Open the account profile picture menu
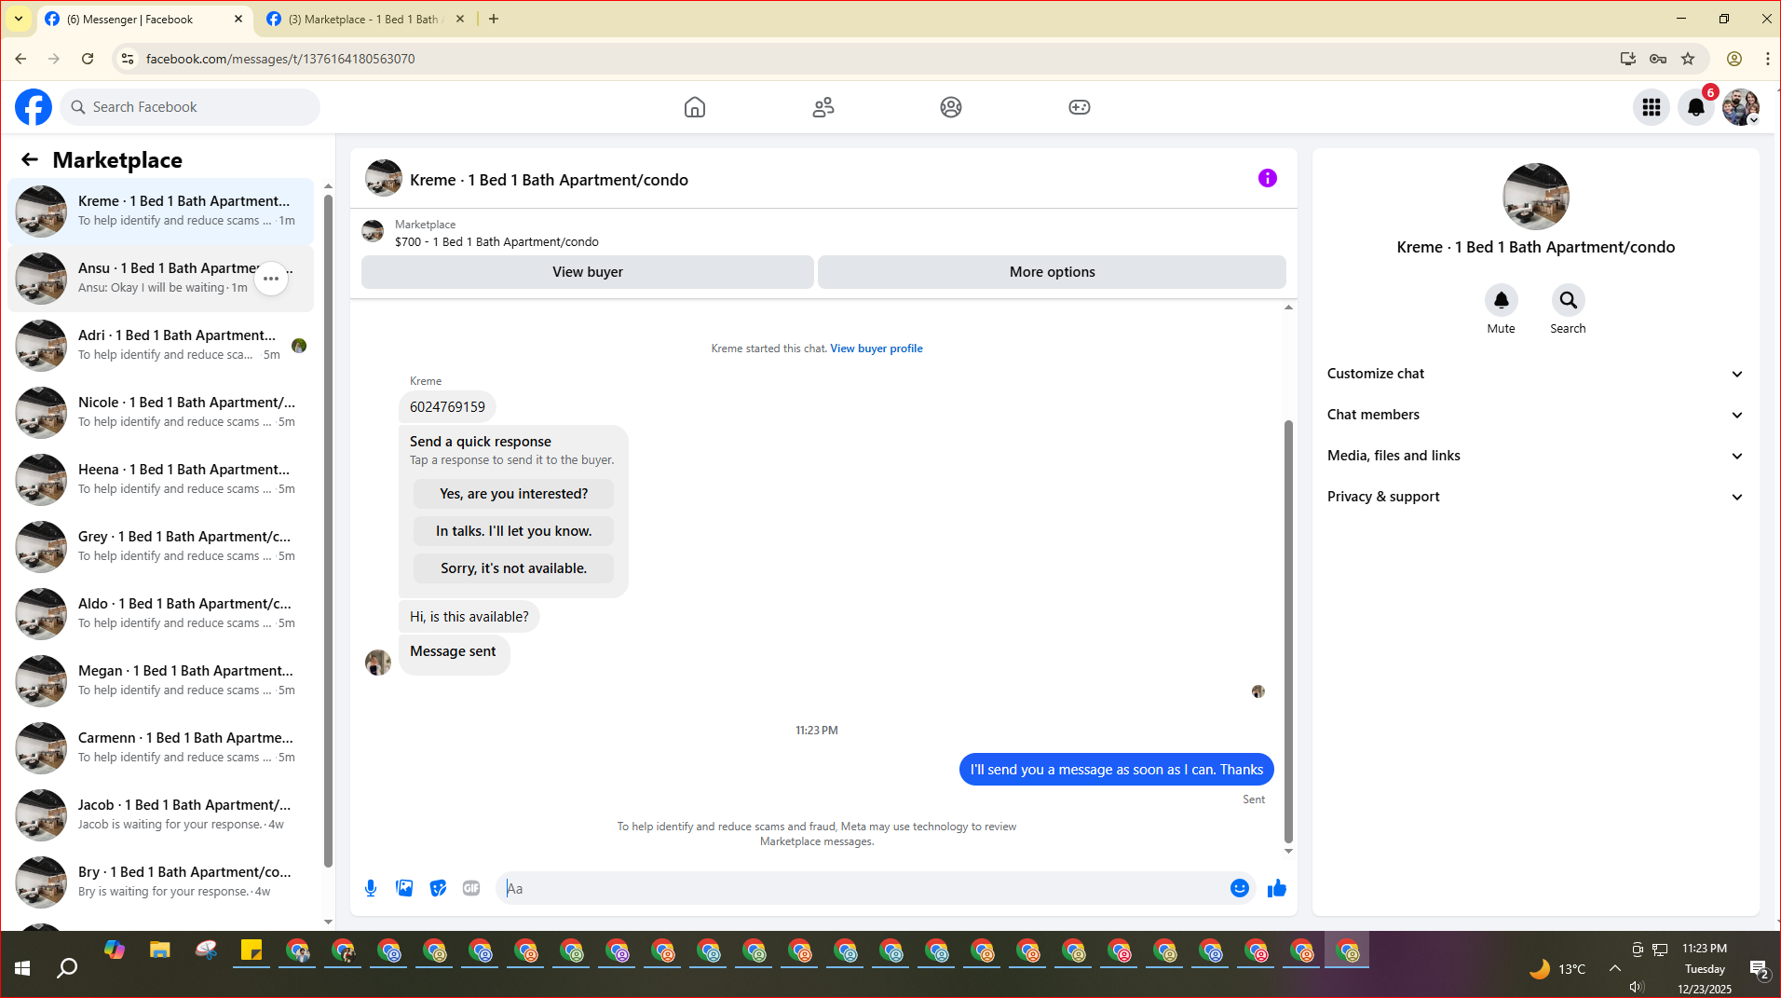Image resolution: width=1781 pixels, height=998 pixels. (1741, 107)
